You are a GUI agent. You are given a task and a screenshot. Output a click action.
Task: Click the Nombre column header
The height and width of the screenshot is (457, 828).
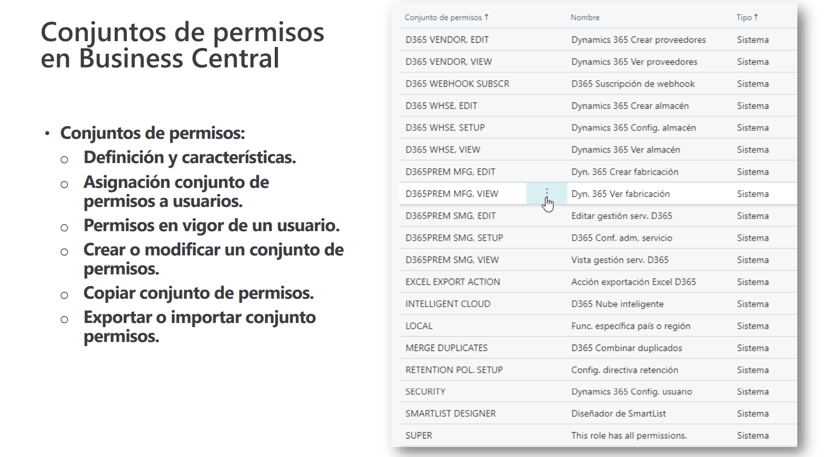click(585, 17)
